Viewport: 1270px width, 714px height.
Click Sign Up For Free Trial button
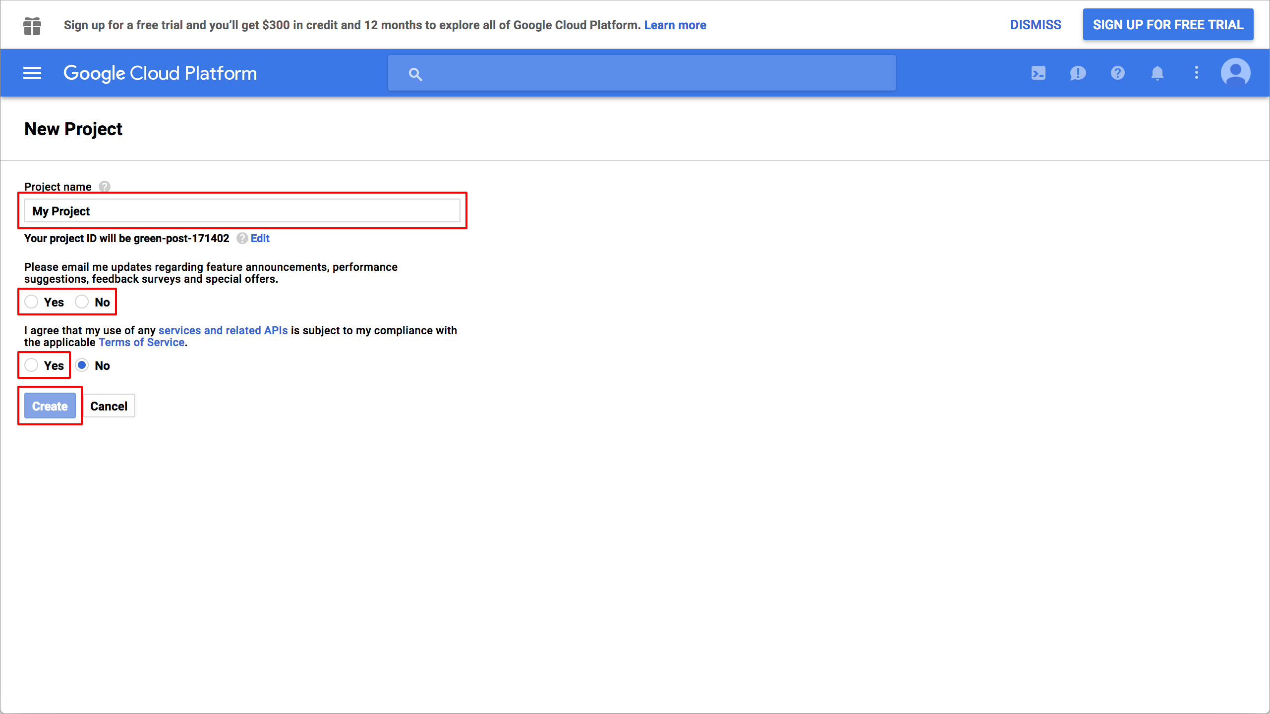click(1168, 25)
